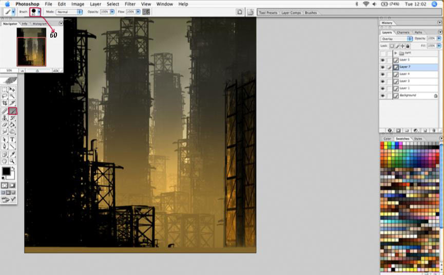The height and width of the screenshot is (275, 444).
Task: Toggle the airbrush option in options bar
Action: coord(146,12)
